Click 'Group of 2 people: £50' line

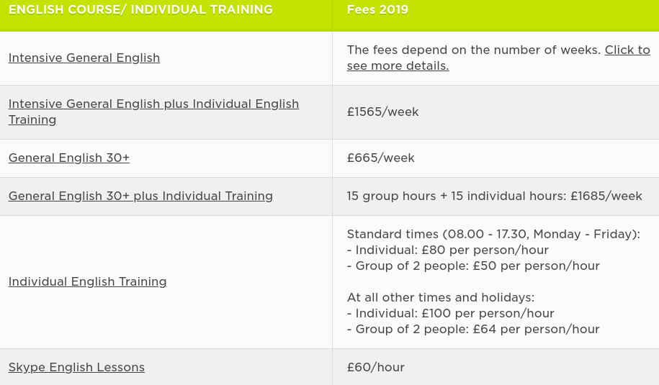[473, 266]
